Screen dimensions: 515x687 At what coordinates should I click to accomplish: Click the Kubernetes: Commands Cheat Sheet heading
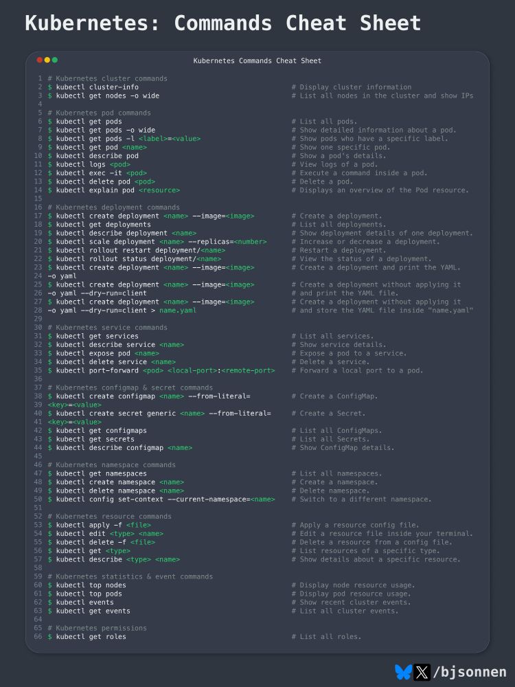pyautogui.click(x=223, y=23)
